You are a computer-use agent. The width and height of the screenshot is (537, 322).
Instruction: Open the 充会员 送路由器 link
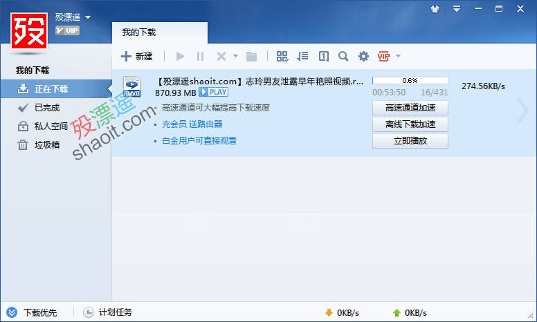click(x=192, y=124)
